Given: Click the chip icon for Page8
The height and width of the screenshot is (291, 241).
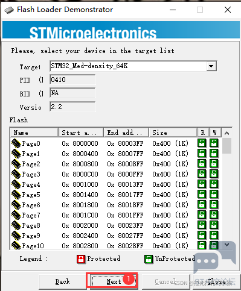Looking at the screenshot, I should pyautogui.click(x=16, y=225).
